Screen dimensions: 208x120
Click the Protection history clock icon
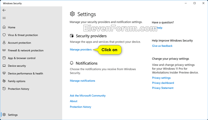point(4,89)
